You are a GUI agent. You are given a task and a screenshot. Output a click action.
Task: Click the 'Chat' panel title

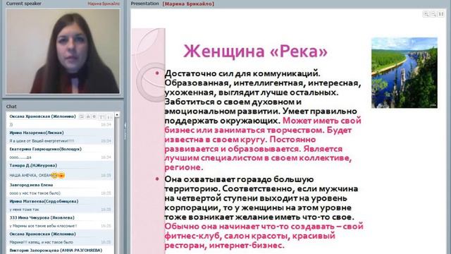(x=11, y=107)
